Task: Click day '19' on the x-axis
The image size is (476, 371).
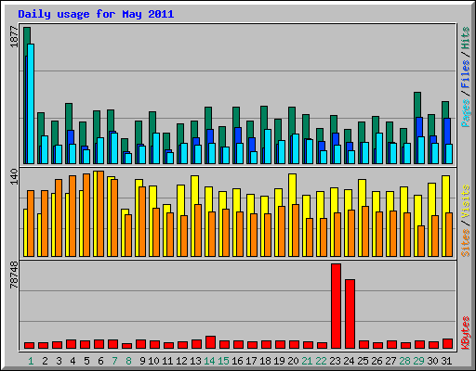Action: (279, 361)
